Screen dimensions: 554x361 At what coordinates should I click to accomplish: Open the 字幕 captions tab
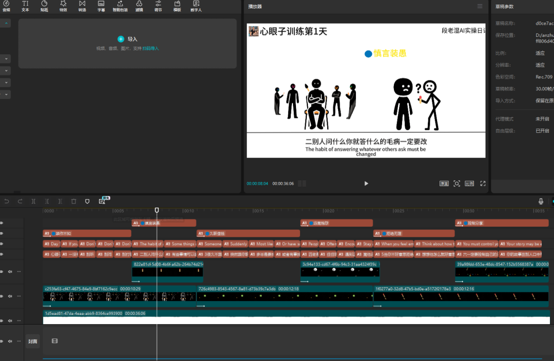click(101, 6)
